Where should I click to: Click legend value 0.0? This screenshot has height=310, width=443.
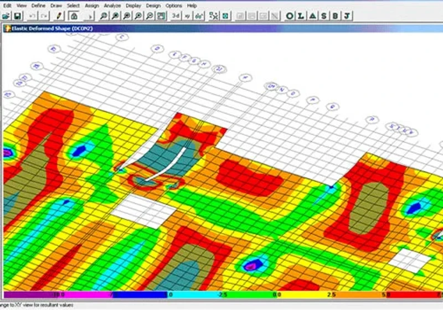pos(276,294)
